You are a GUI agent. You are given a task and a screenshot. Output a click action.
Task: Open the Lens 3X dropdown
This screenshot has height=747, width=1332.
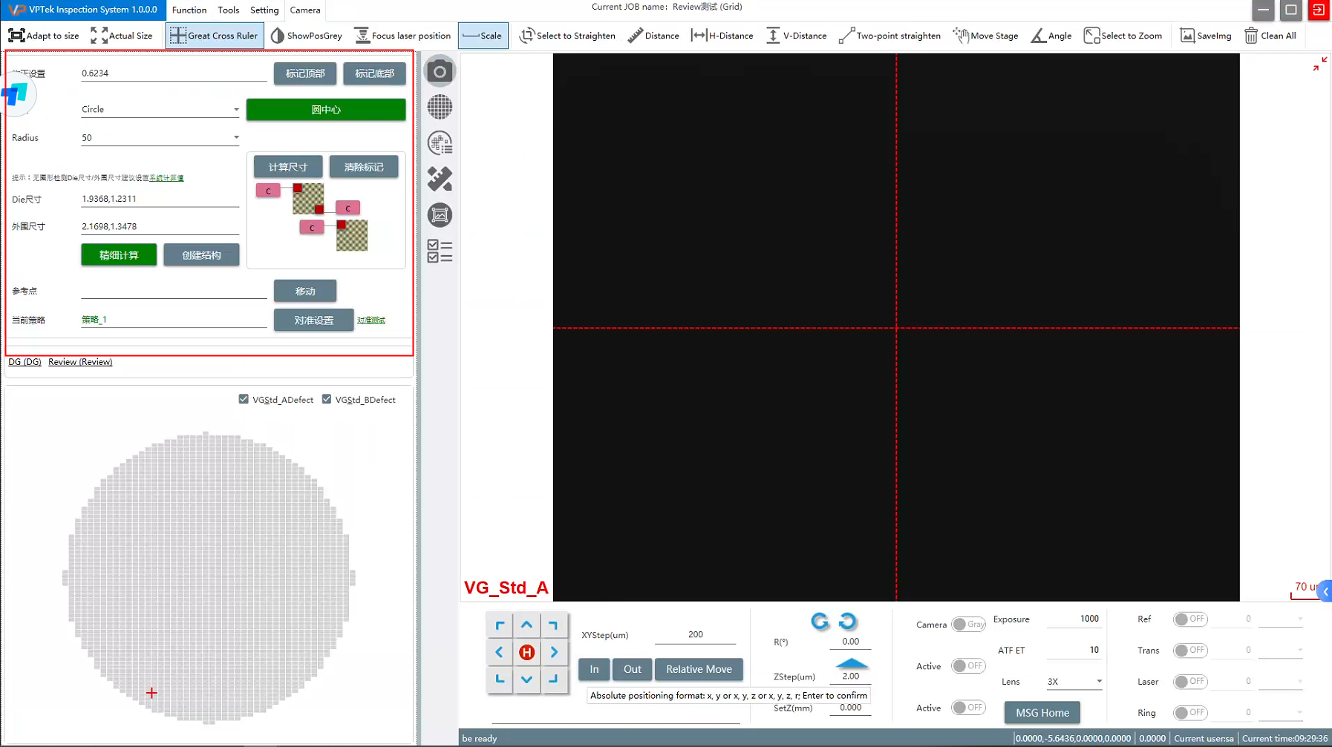pyautogui.click(x=1074, y=681)
